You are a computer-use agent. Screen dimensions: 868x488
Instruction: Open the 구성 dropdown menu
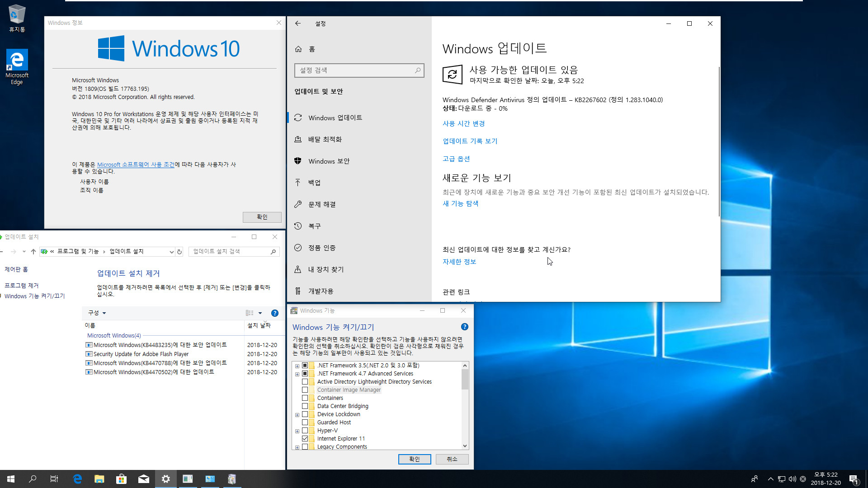coord(97,313)
